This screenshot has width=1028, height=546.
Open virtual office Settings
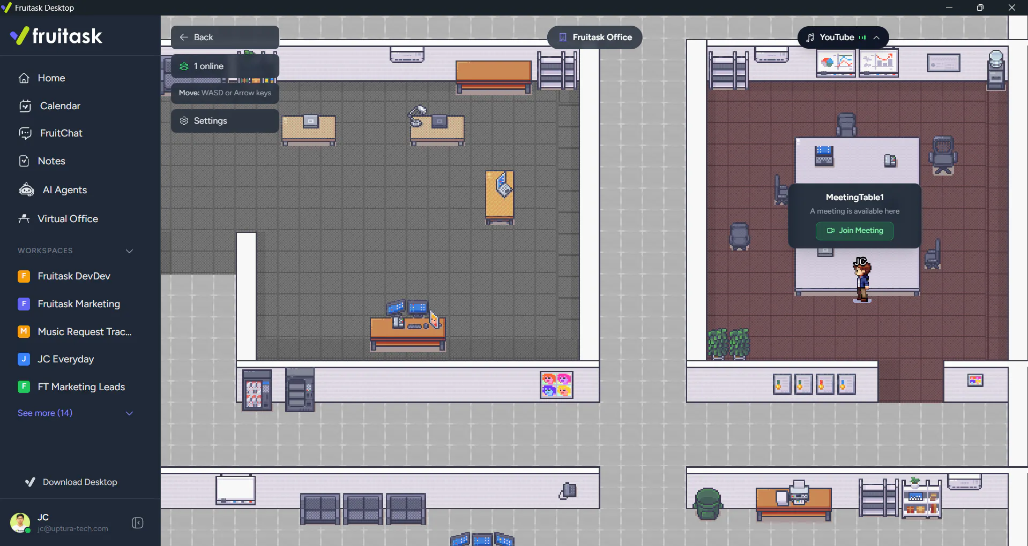225,121
